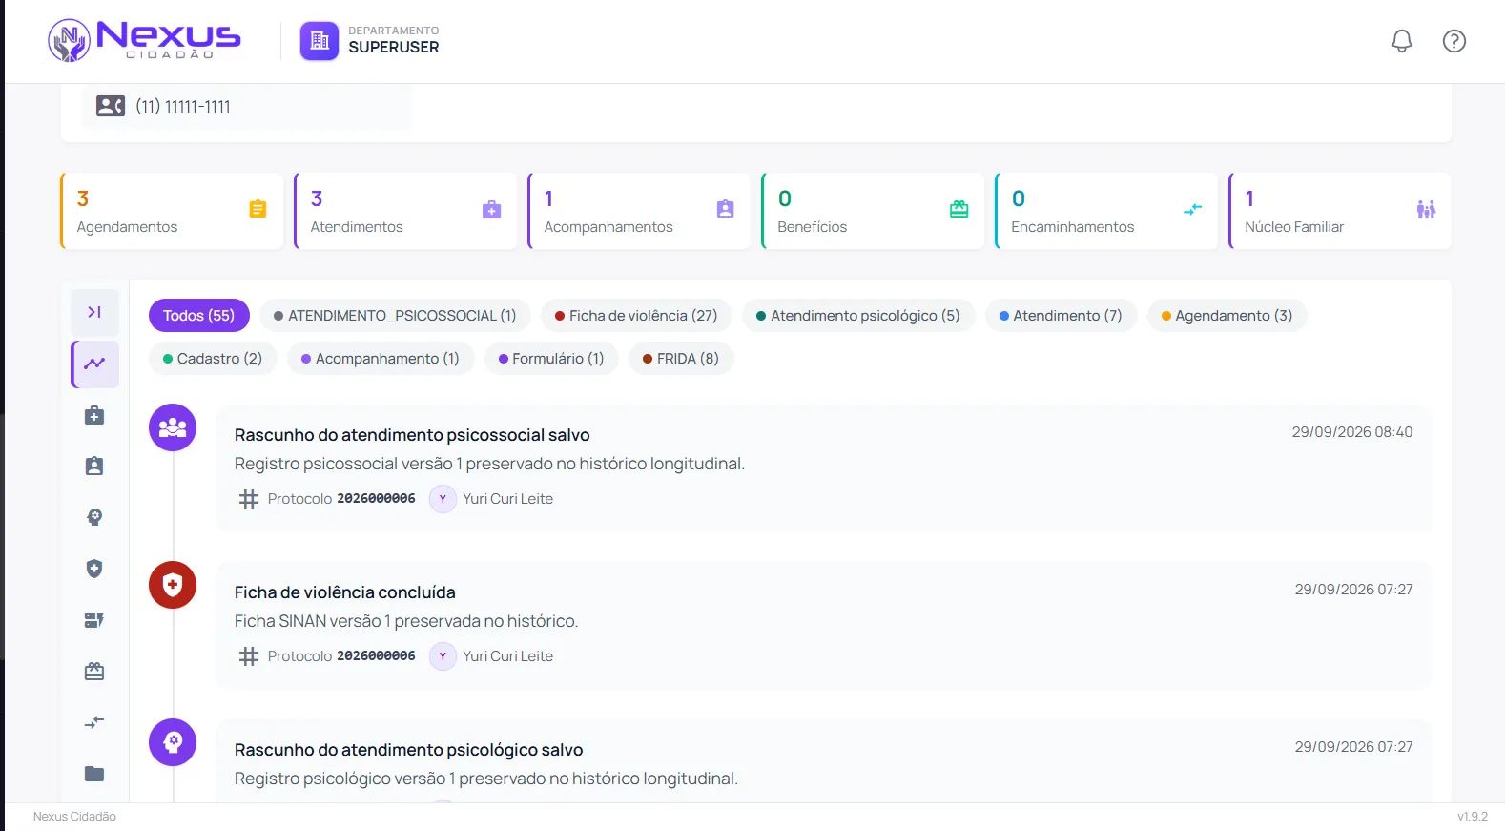Filter by ATENDIMENTO_PSICOSSOCIAL (1)
1505x831 pixels.
(x=395, y=316)
